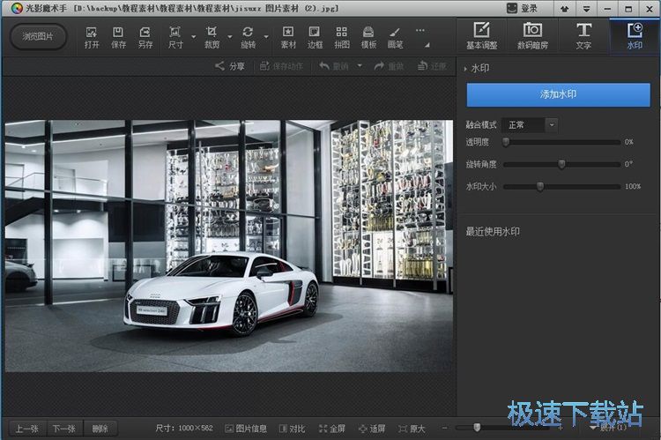Select the 旋转 rotate tool icon
This screenshot has height=440, width=661.
[248, 37]
